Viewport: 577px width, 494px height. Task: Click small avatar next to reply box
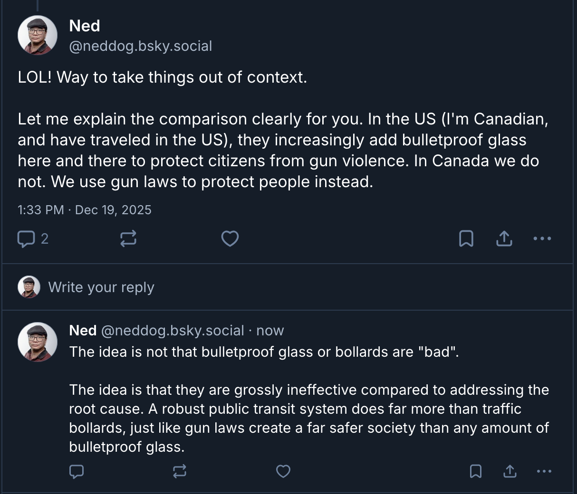click(x=29, y=287)
